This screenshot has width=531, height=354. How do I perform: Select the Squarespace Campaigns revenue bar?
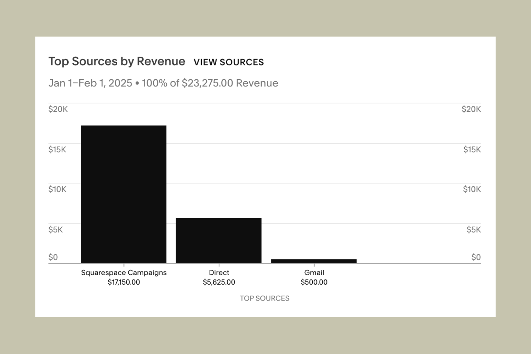(124, 194)
